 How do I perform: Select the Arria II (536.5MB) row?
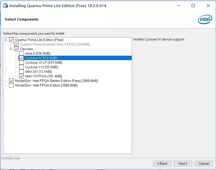click(38, 53)
